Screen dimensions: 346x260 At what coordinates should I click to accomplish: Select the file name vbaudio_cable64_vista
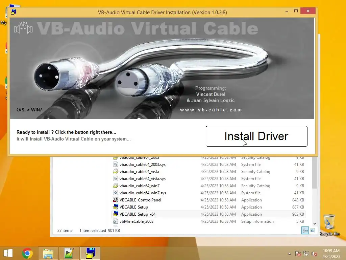pos(139,172)
